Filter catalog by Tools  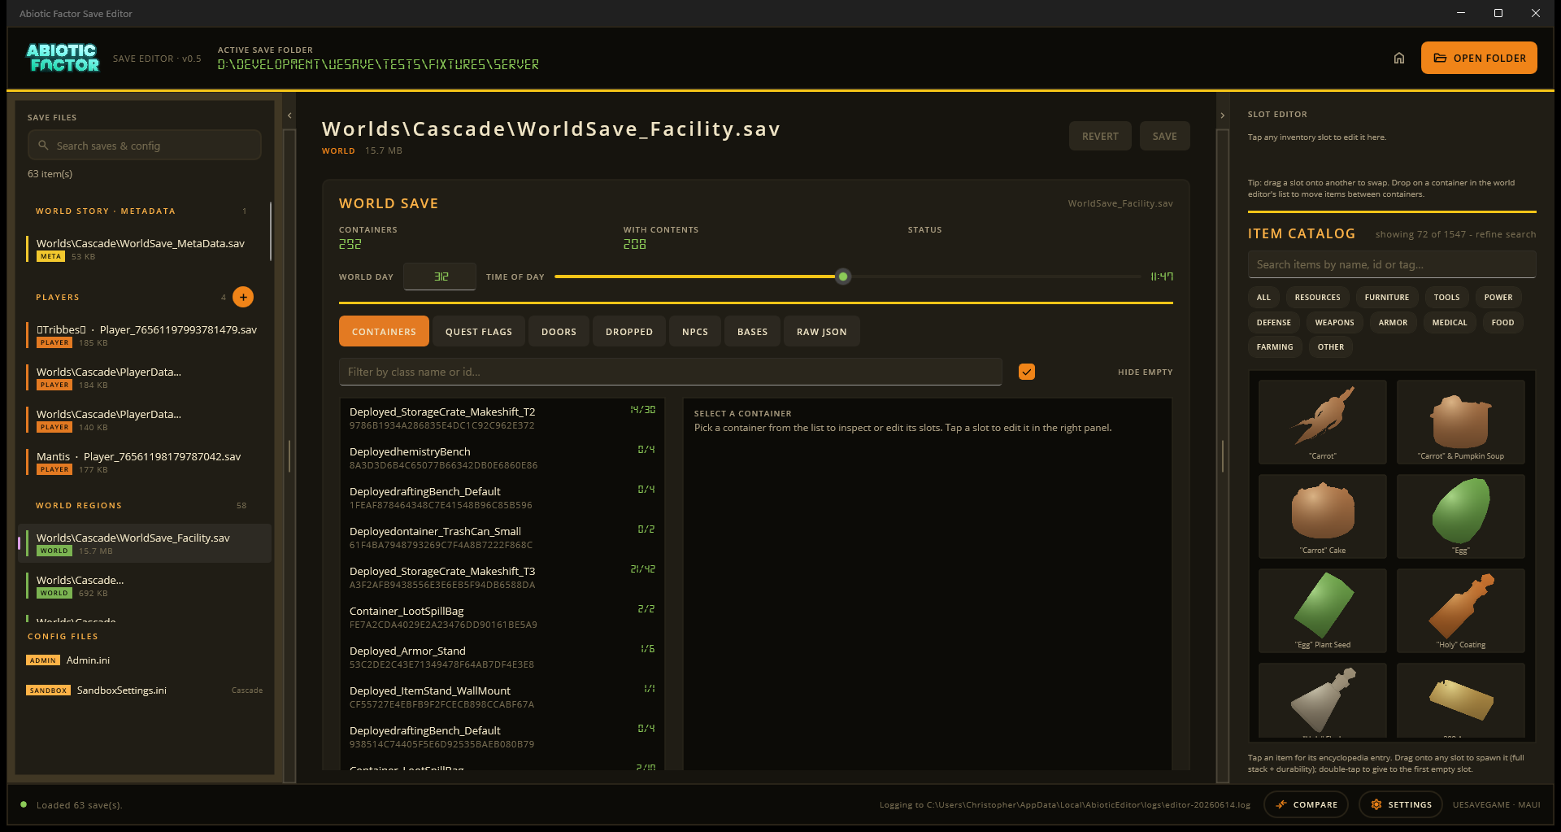click(1446, 298)
